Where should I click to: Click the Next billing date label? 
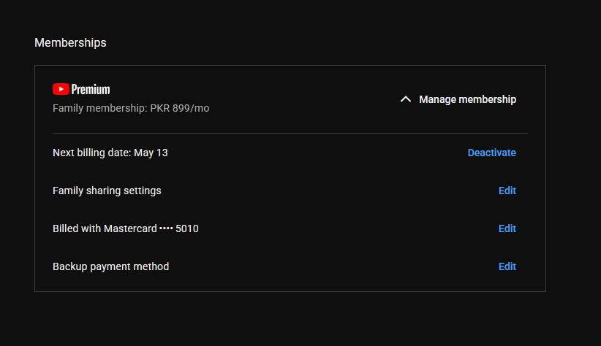91,153
